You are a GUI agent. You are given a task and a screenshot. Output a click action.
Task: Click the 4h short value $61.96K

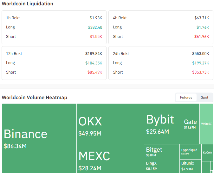pyautogui.click(x=202, y=36)
